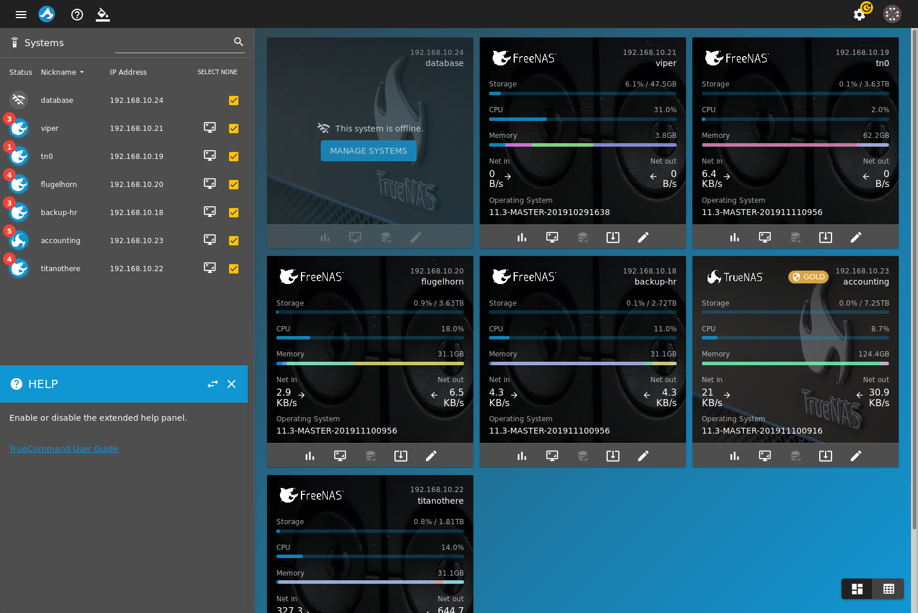Click the systems search input field

coord(173,43)
